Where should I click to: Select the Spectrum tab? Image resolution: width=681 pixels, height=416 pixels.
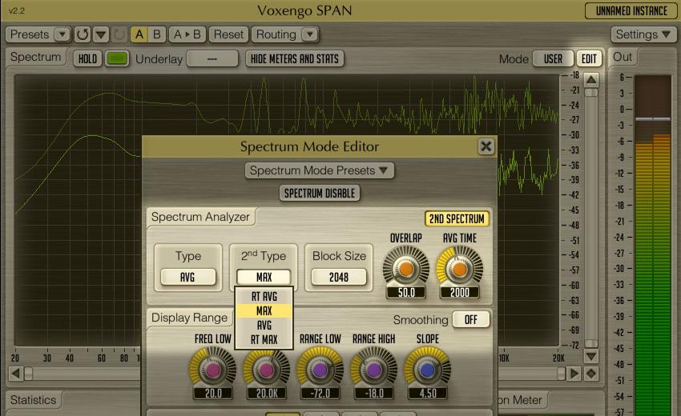pyautogui.click(x=35, y=57)
